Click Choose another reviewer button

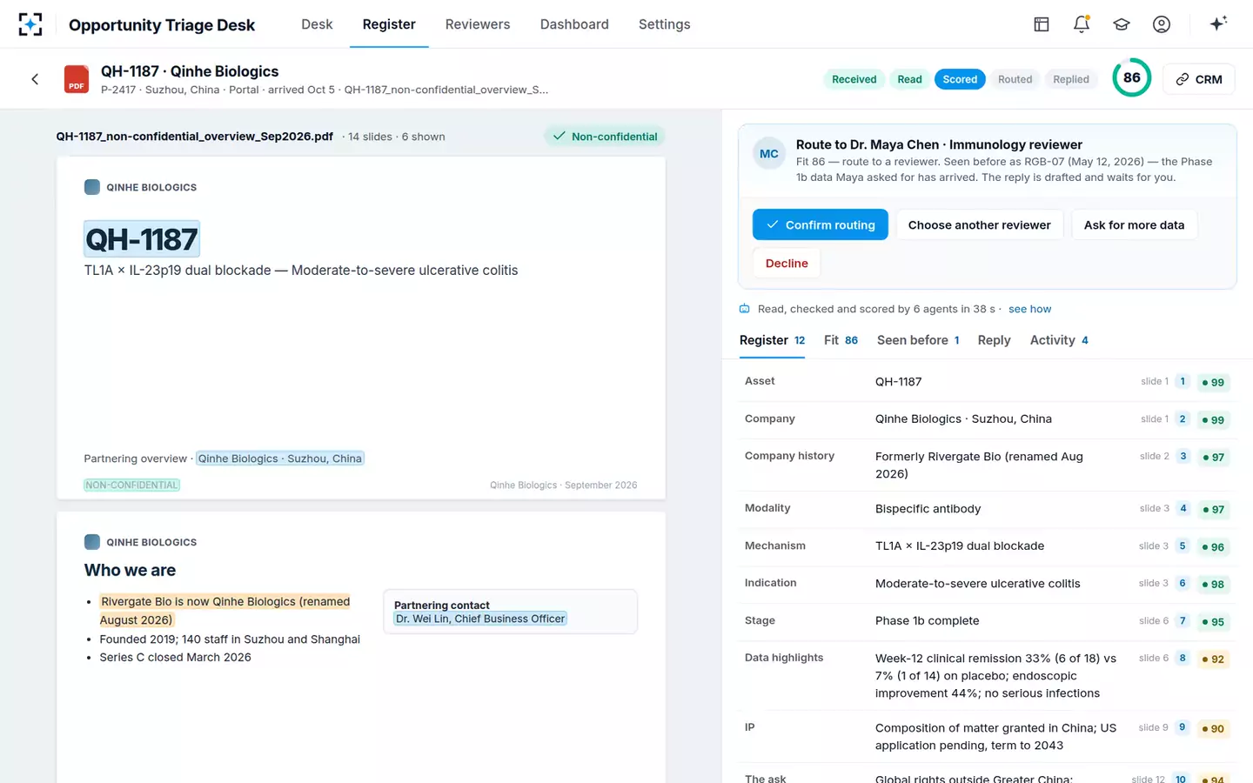coord(980,224)
